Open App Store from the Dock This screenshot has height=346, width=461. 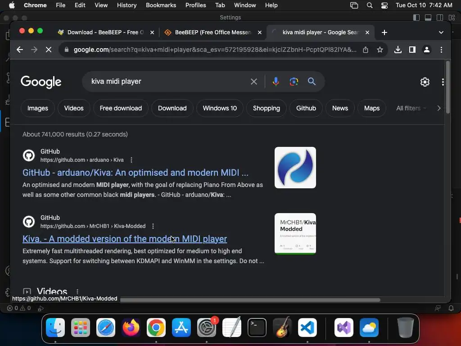click(x=181, y=328)
